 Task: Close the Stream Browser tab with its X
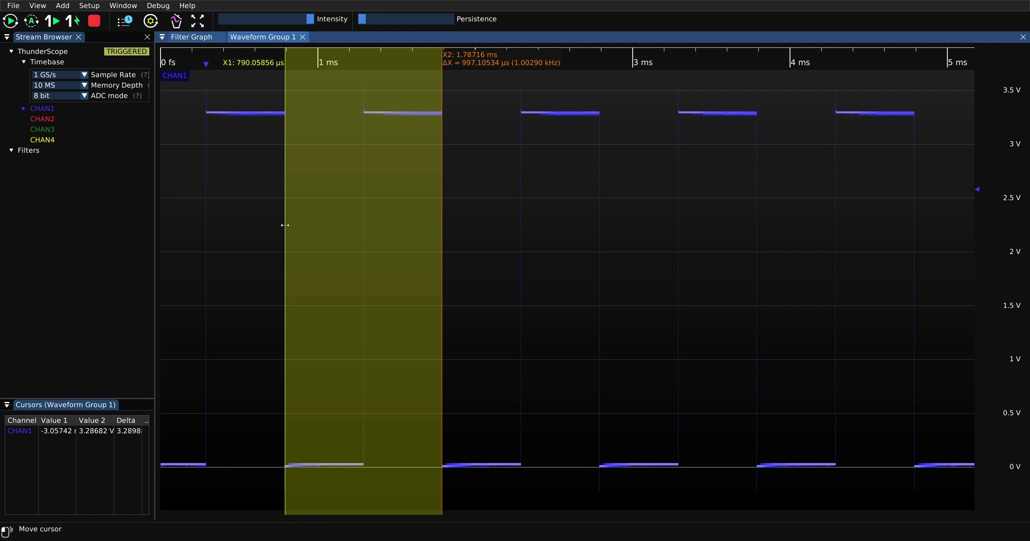tap(79, 37)
